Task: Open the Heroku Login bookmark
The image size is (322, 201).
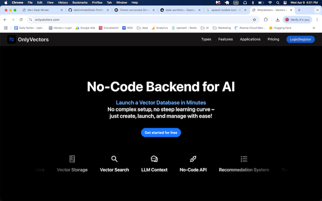Action: [60, 28]
